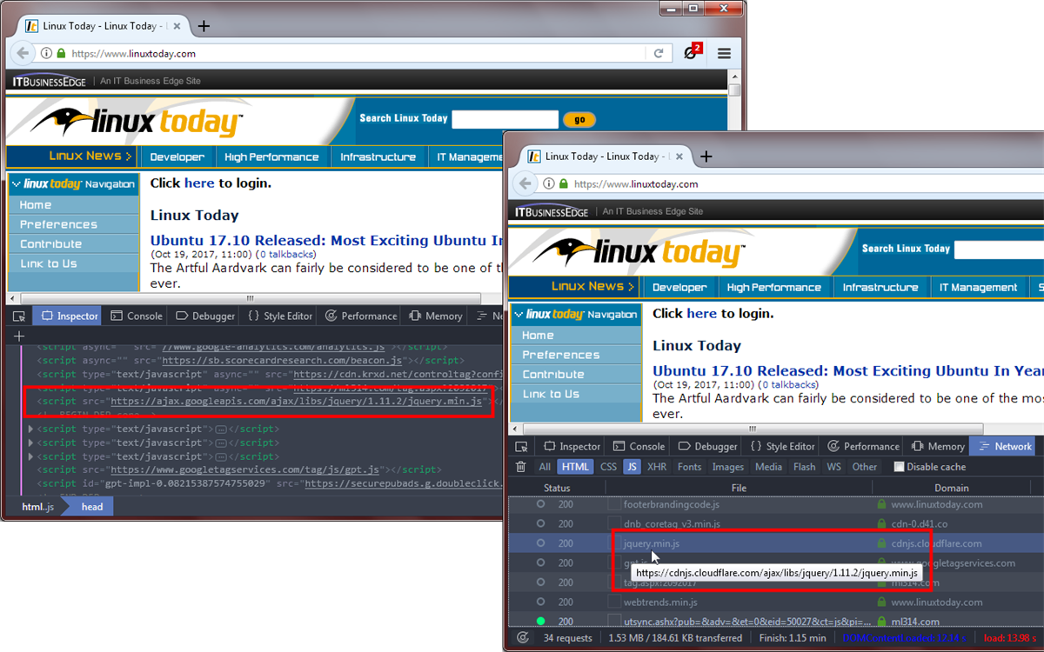Image resolution: width=1044 pixels, height=652 pixels.
Task: Open the blocker extension icon with badge 2
Action: click(693, 52)
